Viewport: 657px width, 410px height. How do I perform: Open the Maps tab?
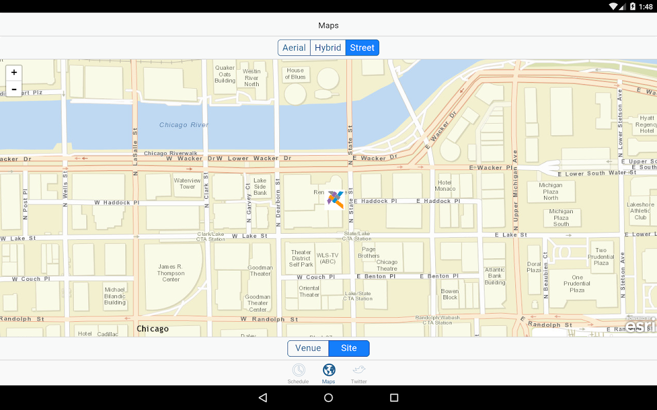tap(328, 374)
